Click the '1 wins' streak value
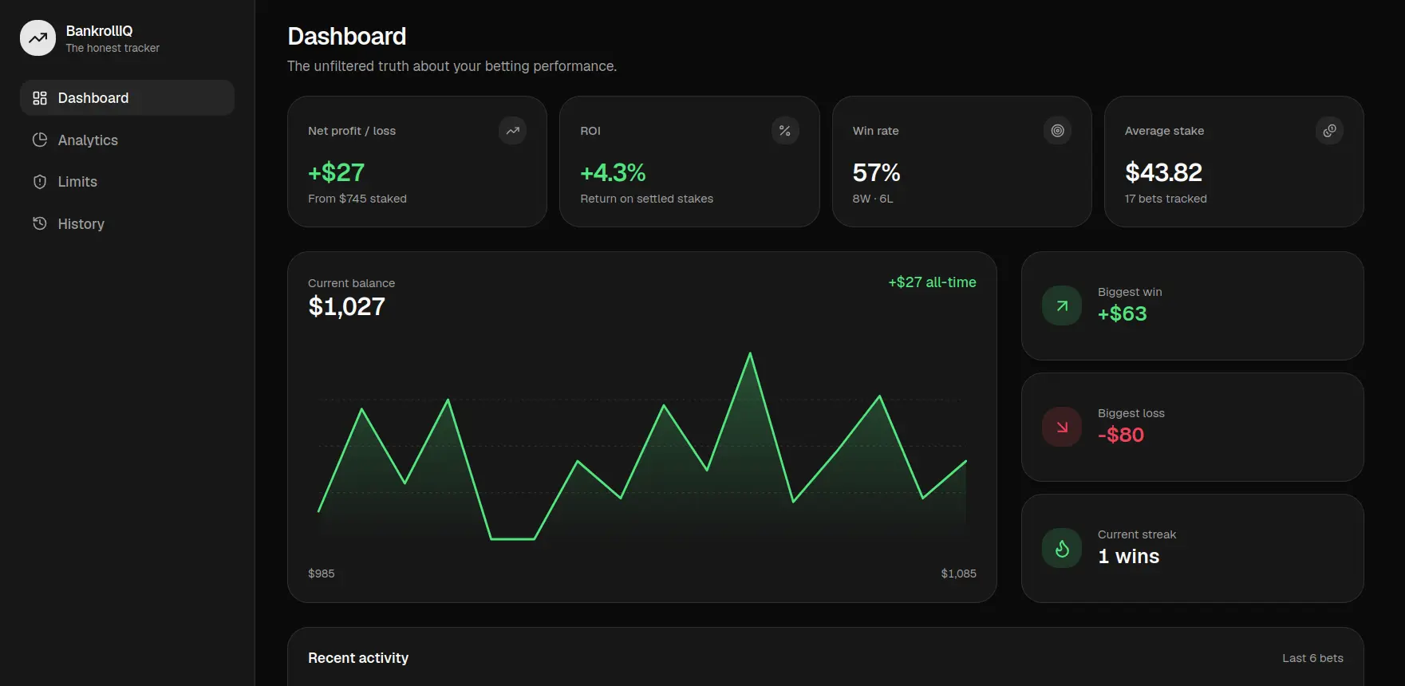The width and height of the screenshot is (1405, 686). (1128, 556)
